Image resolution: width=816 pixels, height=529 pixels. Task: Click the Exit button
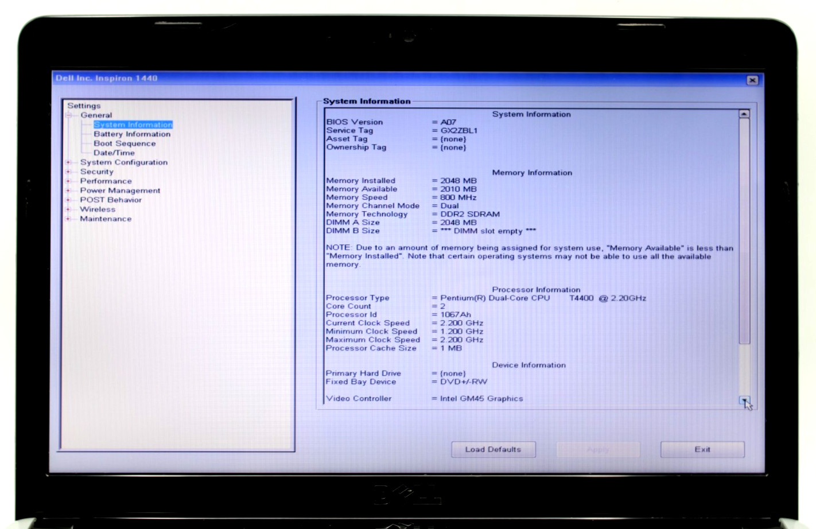[x=702, y=449]
